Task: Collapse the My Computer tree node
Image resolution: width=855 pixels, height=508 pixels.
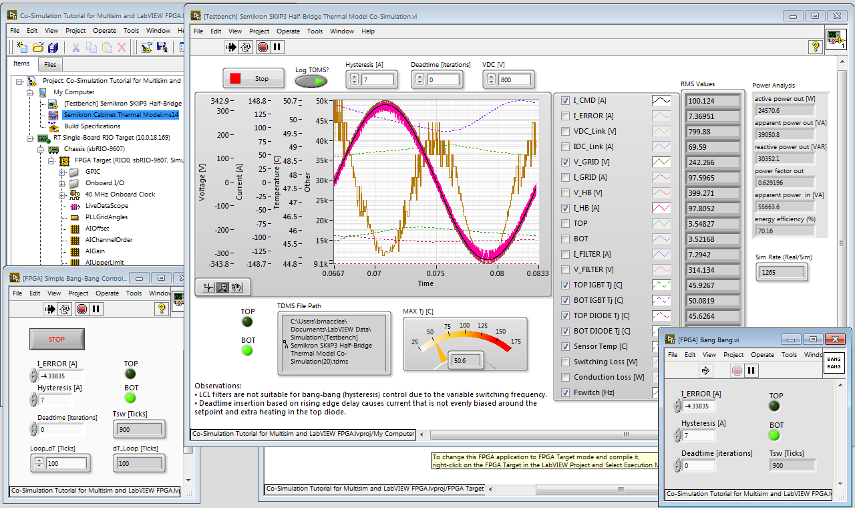Action: click(30, 92)
